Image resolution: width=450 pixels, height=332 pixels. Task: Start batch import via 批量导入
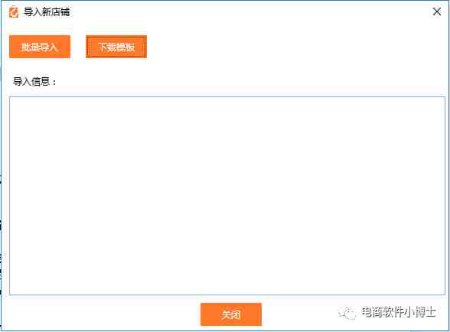coord(40,47)
